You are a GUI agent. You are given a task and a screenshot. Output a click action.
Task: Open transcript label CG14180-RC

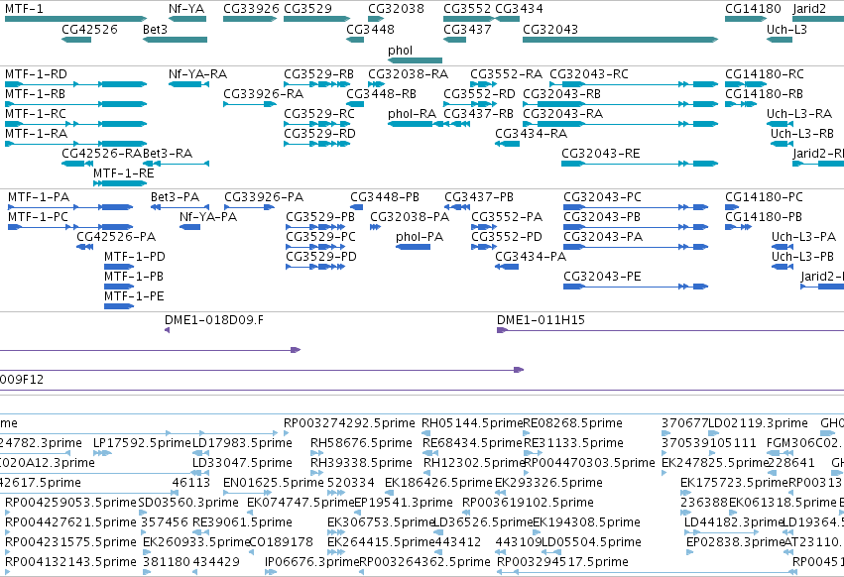point(765,73)
